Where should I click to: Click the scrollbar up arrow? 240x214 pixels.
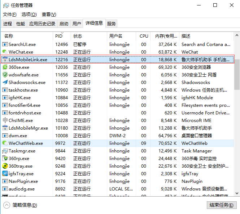click(237, 35)
